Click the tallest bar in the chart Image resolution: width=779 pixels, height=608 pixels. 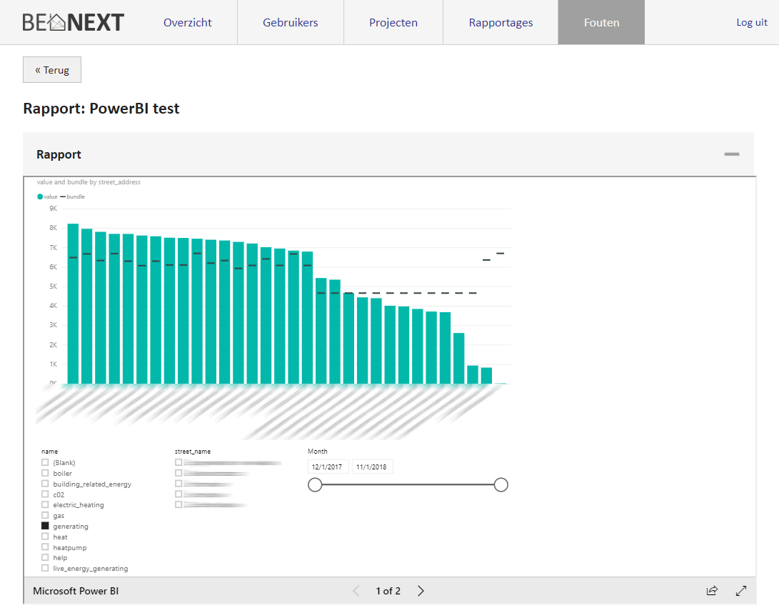73,304
